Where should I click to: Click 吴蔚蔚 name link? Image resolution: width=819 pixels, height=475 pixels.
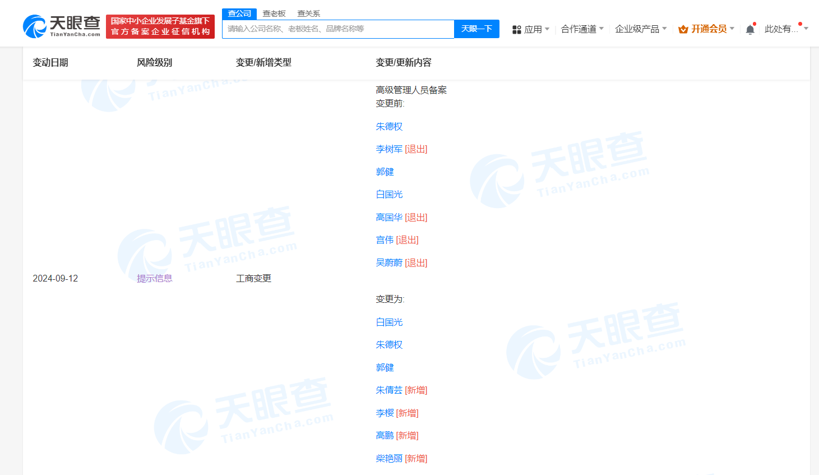389,262
